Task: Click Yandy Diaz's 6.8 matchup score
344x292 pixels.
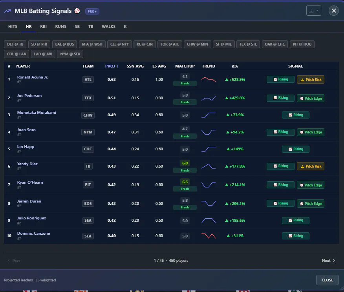Action: 185,163
